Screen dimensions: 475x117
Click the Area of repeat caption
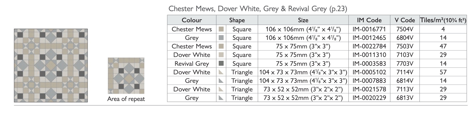[126, 99]
